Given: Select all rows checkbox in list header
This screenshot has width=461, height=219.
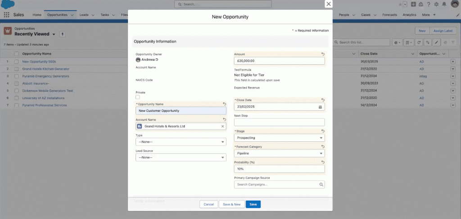Looking at the screenshot, I should click(x=17, y=54).
